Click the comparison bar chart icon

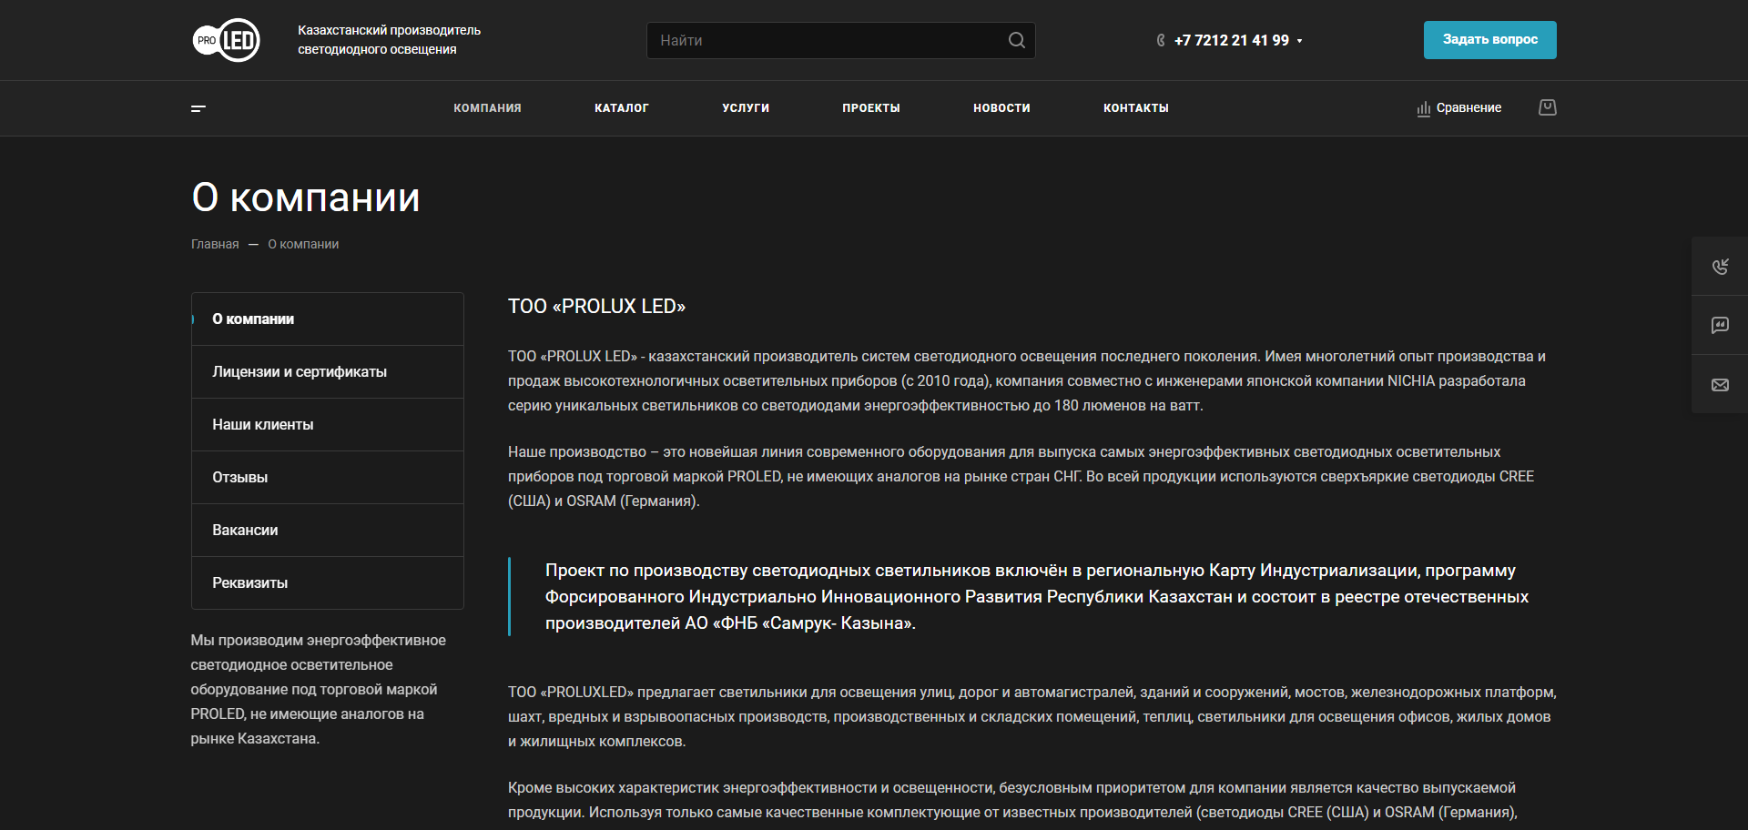pyautogui.click(x=1423, y=108)
